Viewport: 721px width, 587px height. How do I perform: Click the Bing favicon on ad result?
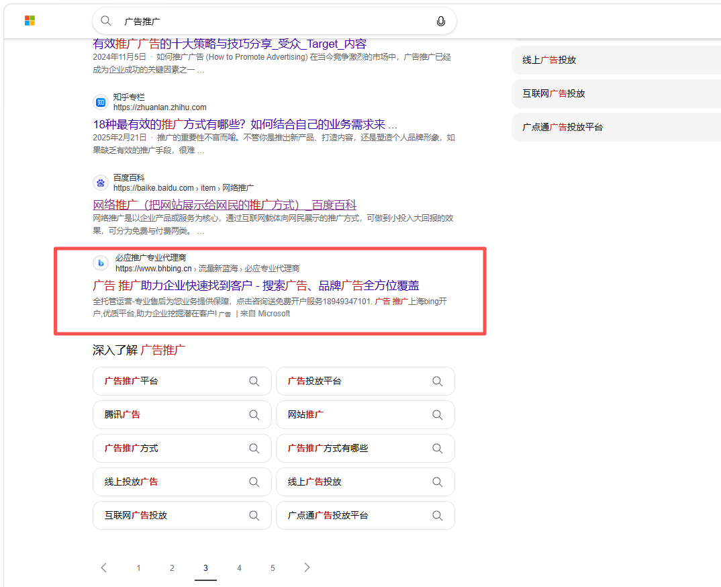101,263
